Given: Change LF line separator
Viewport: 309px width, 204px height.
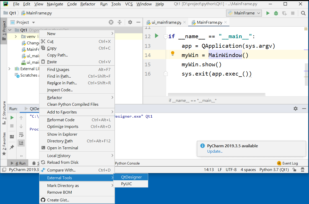Looking at the screenshot, I should [x=220, y=170].
